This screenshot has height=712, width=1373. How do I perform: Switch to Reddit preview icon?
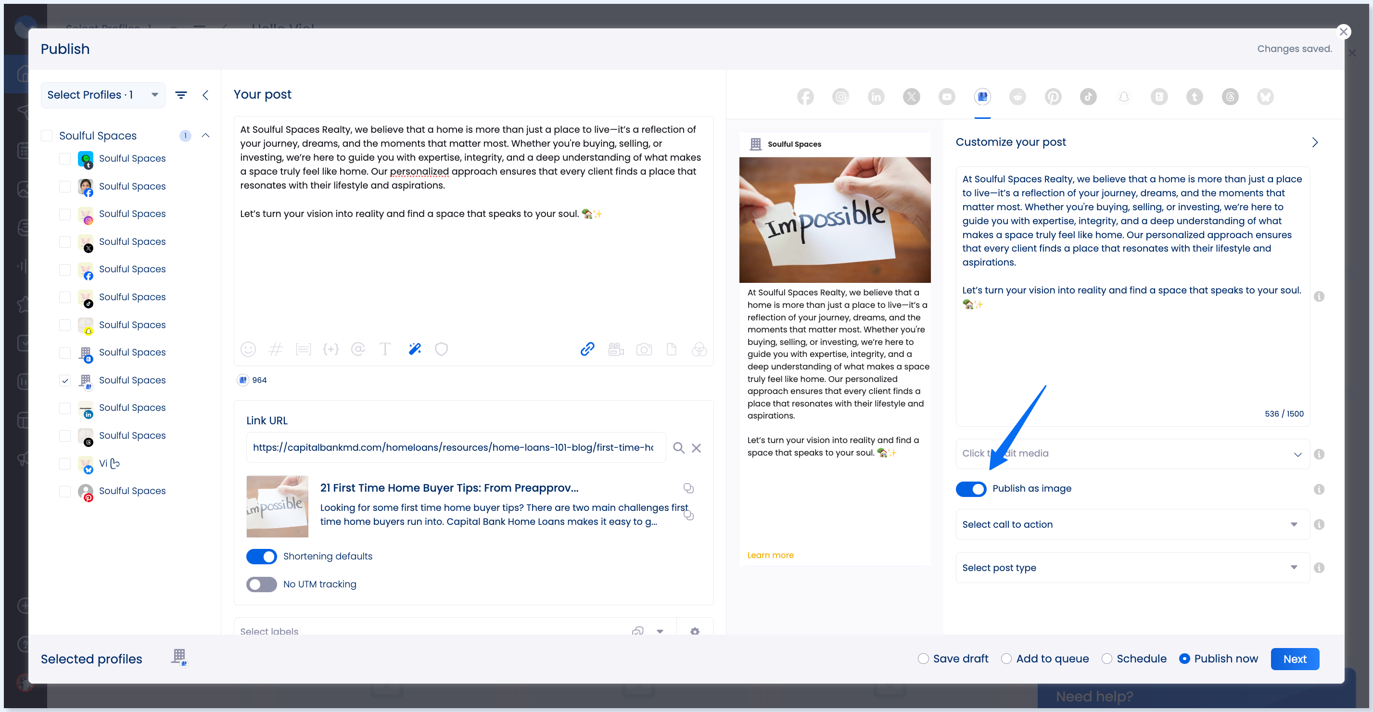point(1017,97)
